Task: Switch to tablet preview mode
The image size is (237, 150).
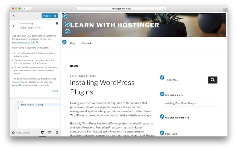Action: tap(50, 133)
